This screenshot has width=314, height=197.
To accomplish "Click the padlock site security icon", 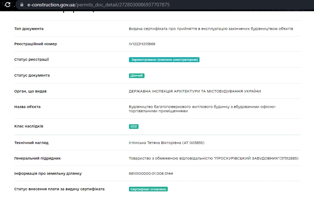I will click(22, 5).
